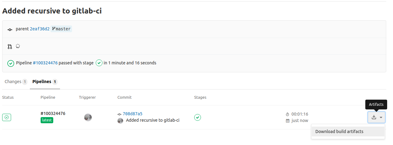Click the passed status badge in Status column

point(6,117)
